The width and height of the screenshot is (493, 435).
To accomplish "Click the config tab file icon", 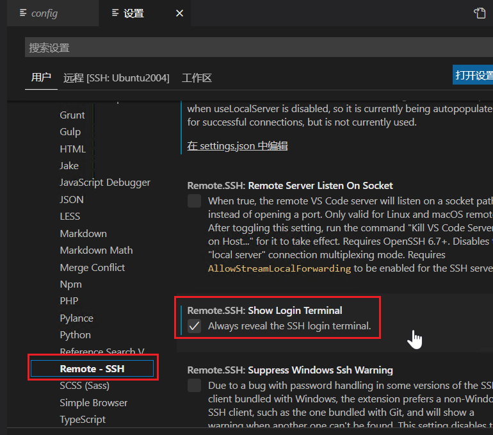I will point(23,13).
